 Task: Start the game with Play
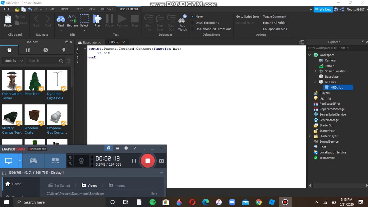tap(97, 19)
